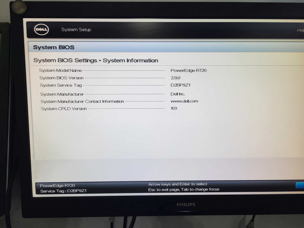This screenshot has width=304, height=228.
Task: Click the 103 CPLD version value
Action: click(174, 108)
